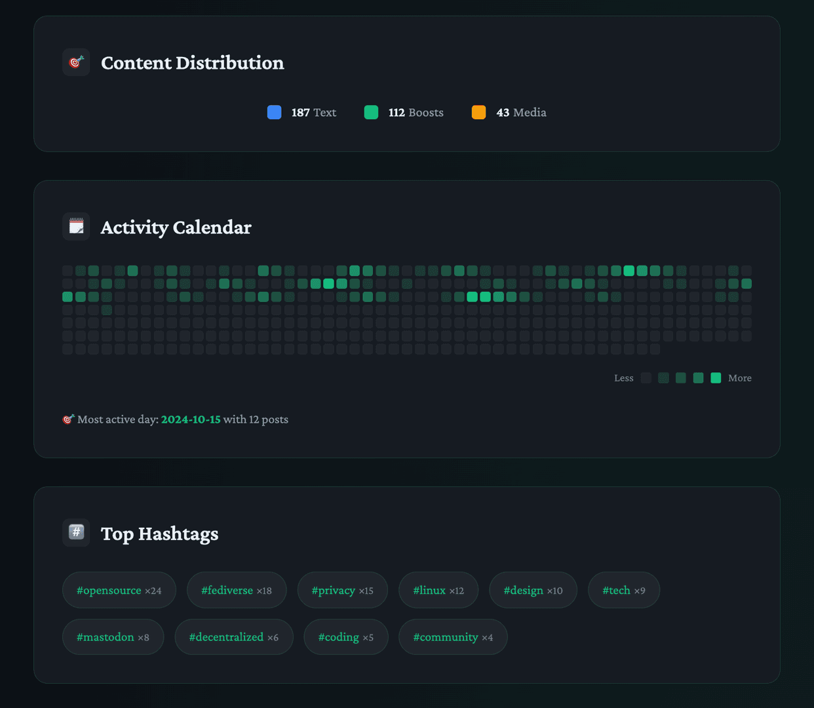
Task: Click the Activity Calendar heading
Action: (176, 227)
